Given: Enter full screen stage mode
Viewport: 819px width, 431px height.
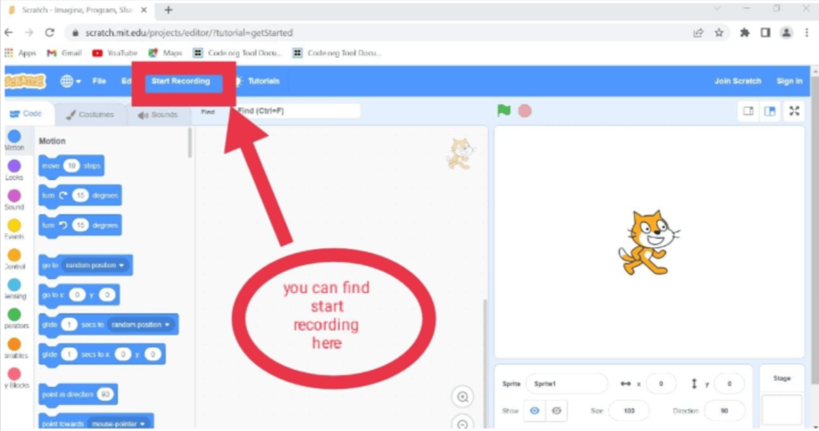Looking at the screenshot, I should (x=794, y=111).
